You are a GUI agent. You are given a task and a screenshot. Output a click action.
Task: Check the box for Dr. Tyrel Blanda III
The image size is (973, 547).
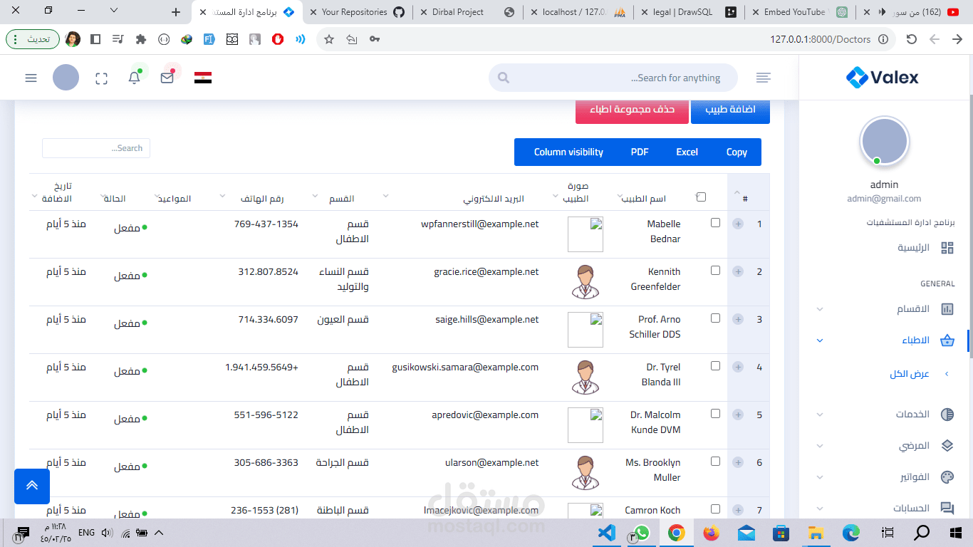click(716, 366)
